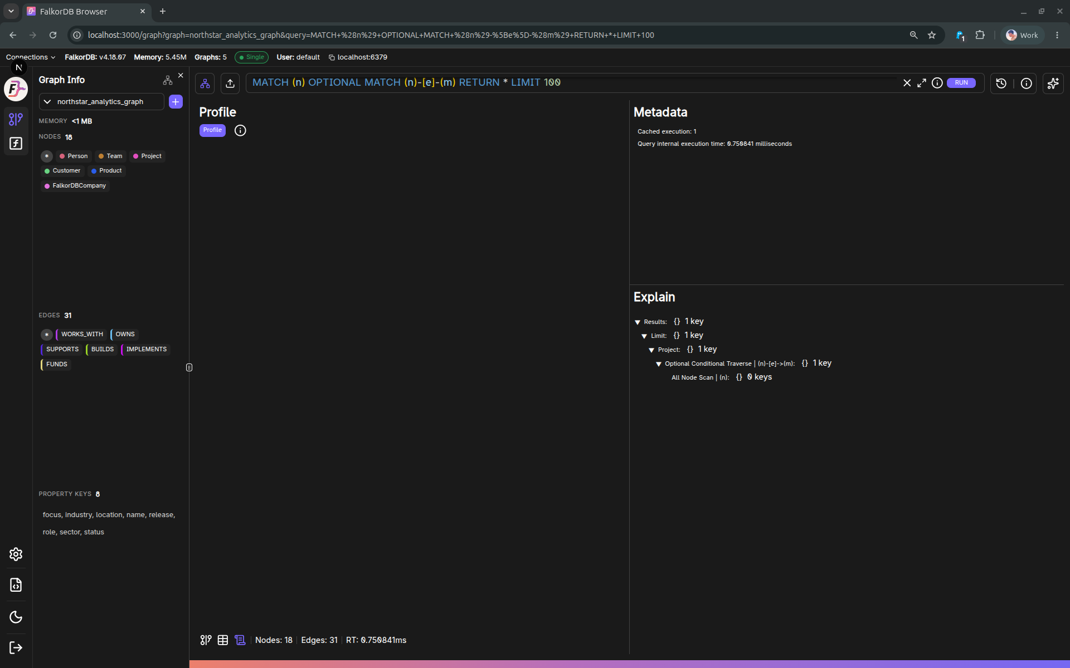Open the AI sparkle chat icon
This screenshot has height=668, width=1070.
pos(1053,83)
